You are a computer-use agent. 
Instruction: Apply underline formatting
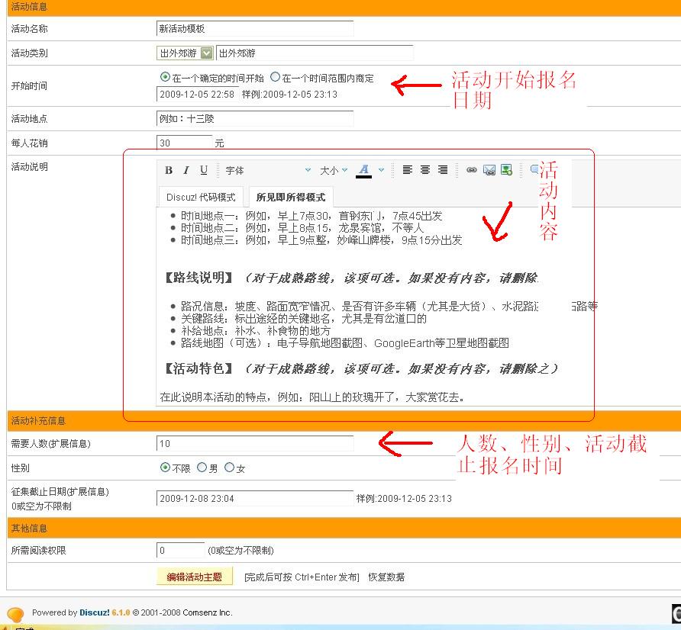tap(203, 169)
